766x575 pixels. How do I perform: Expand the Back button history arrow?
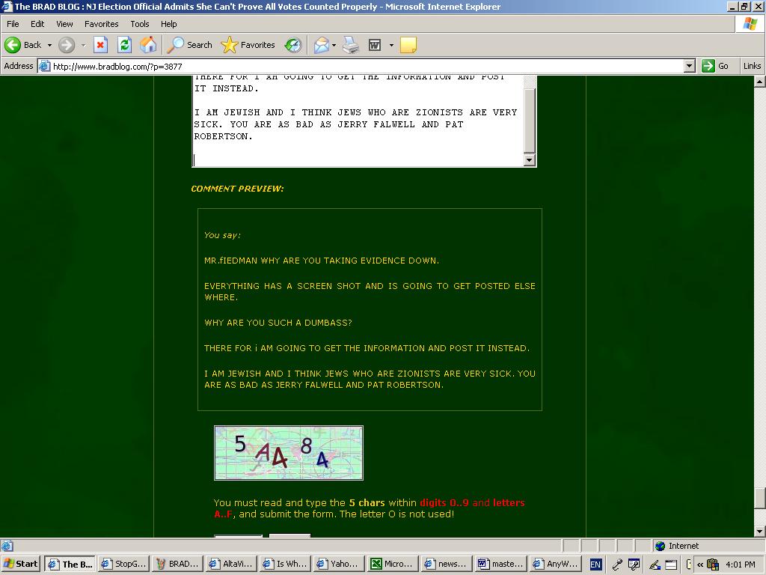click(x=49, y=45)
